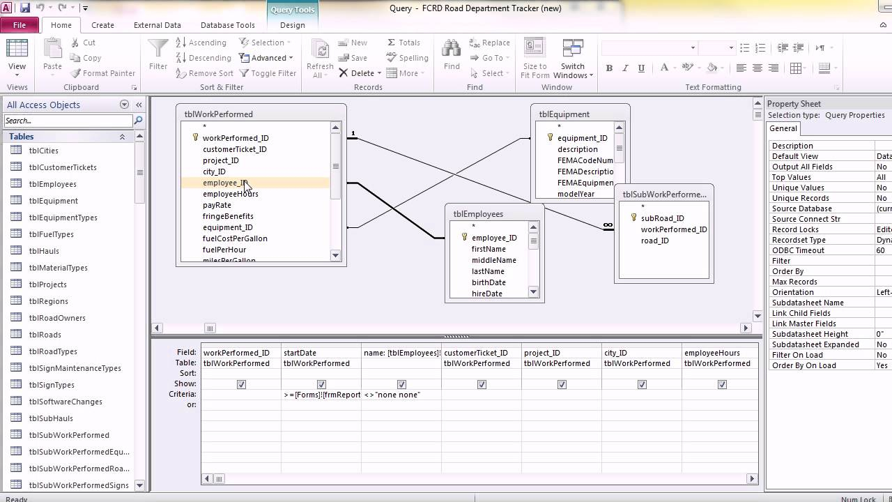This screenshot has width=892, height=502.
Task: Click Remove Sort
Action: 204,73
